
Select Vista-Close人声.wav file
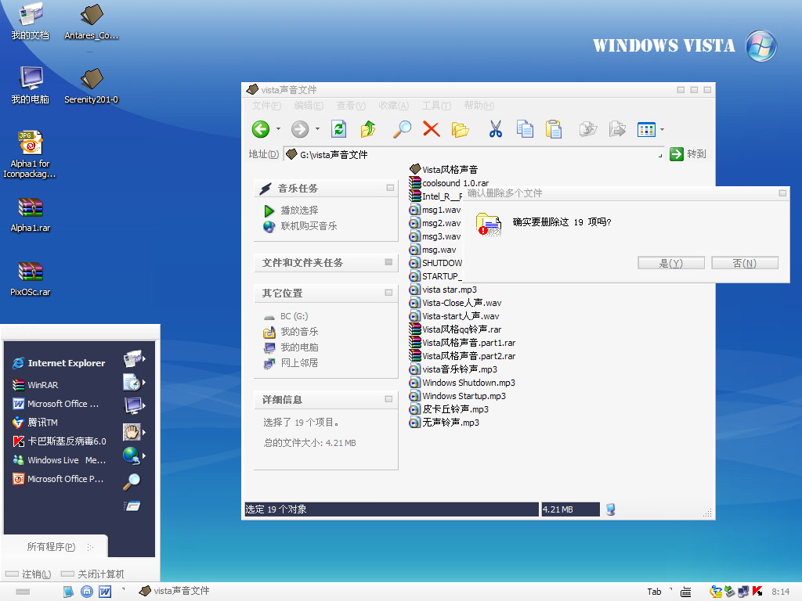[x=455, y=303]
